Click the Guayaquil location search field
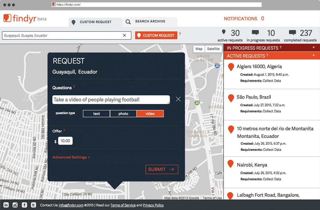The image size is (320, 210). [67, 35]
